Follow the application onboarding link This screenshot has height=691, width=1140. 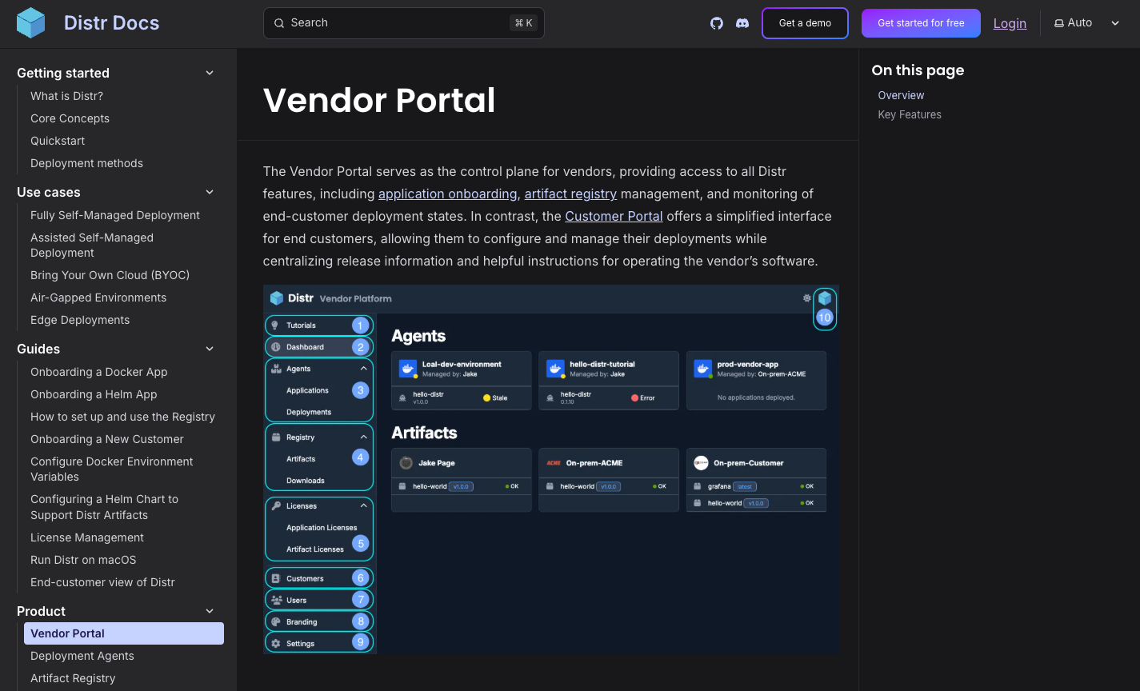point(448,194)
